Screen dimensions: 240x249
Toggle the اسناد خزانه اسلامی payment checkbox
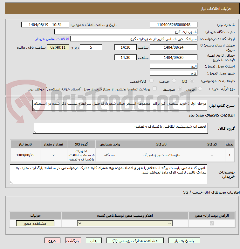click(155, 89)
